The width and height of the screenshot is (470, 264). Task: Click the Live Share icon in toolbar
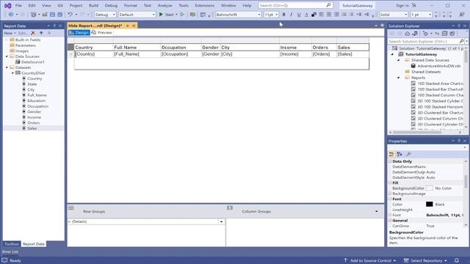pos(462,15)
